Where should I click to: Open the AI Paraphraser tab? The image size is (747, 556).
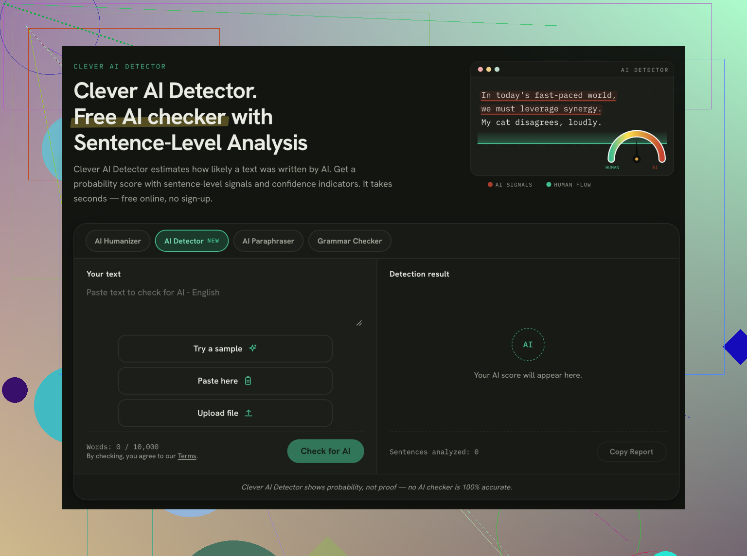click(268, 241)
